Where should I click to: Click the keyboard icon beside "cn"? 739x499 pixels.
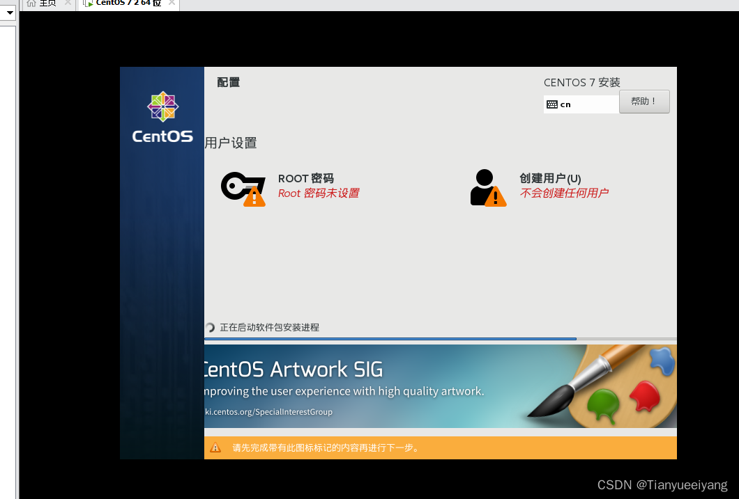pos(551,104)
